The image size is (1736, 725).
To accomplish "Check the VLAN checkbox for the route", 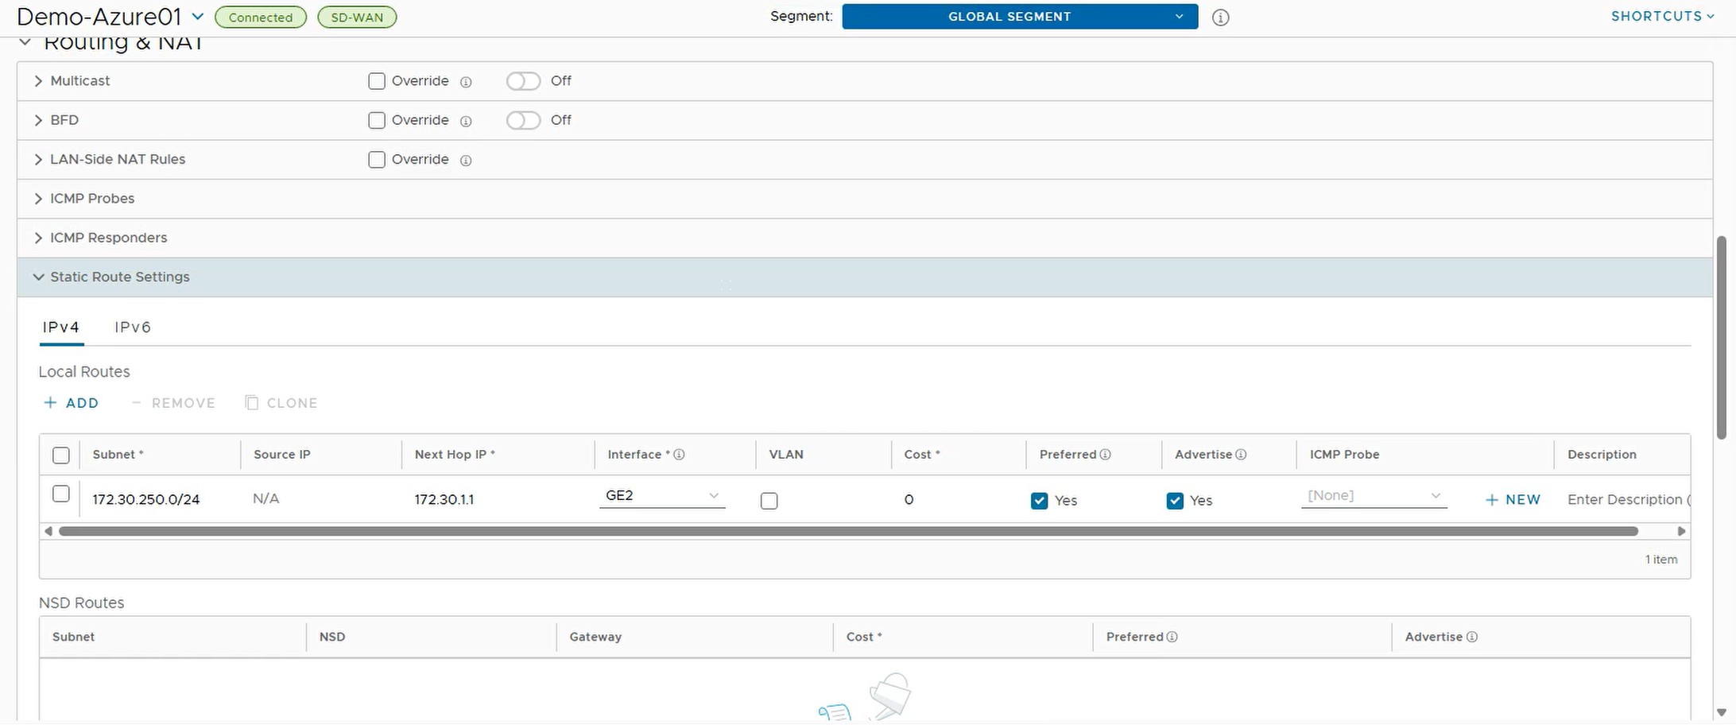I will tap(769, 501).
